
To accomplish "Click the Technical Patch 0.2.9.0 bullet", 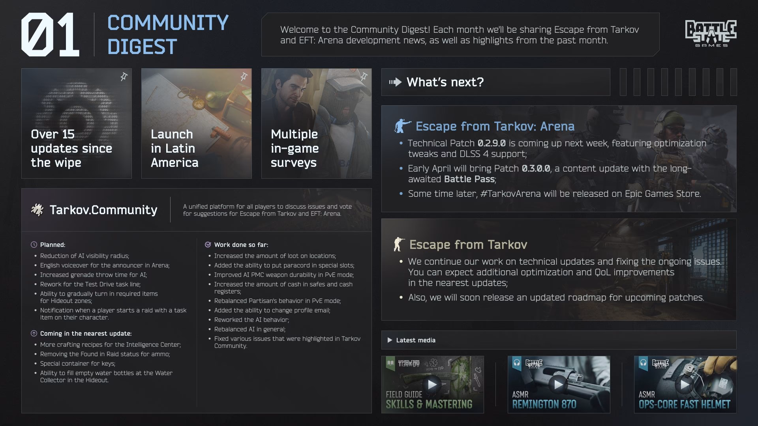I will point(557,148).
